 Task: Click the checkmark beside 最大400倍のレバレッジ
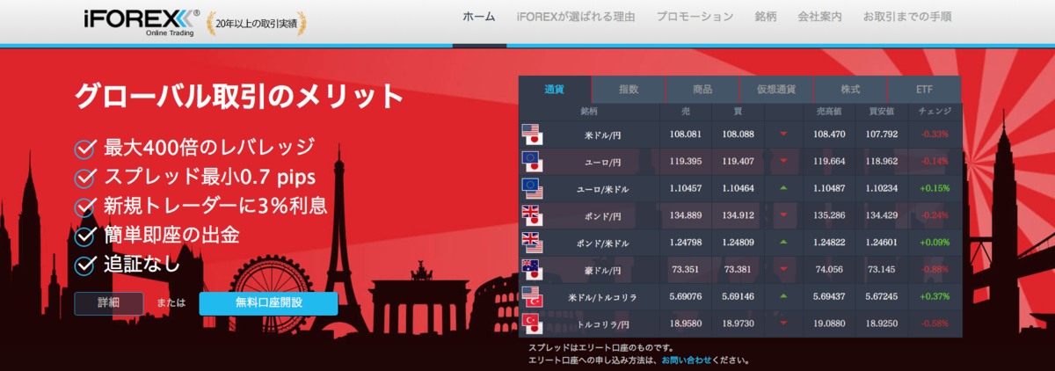click(x=86, y=149)
